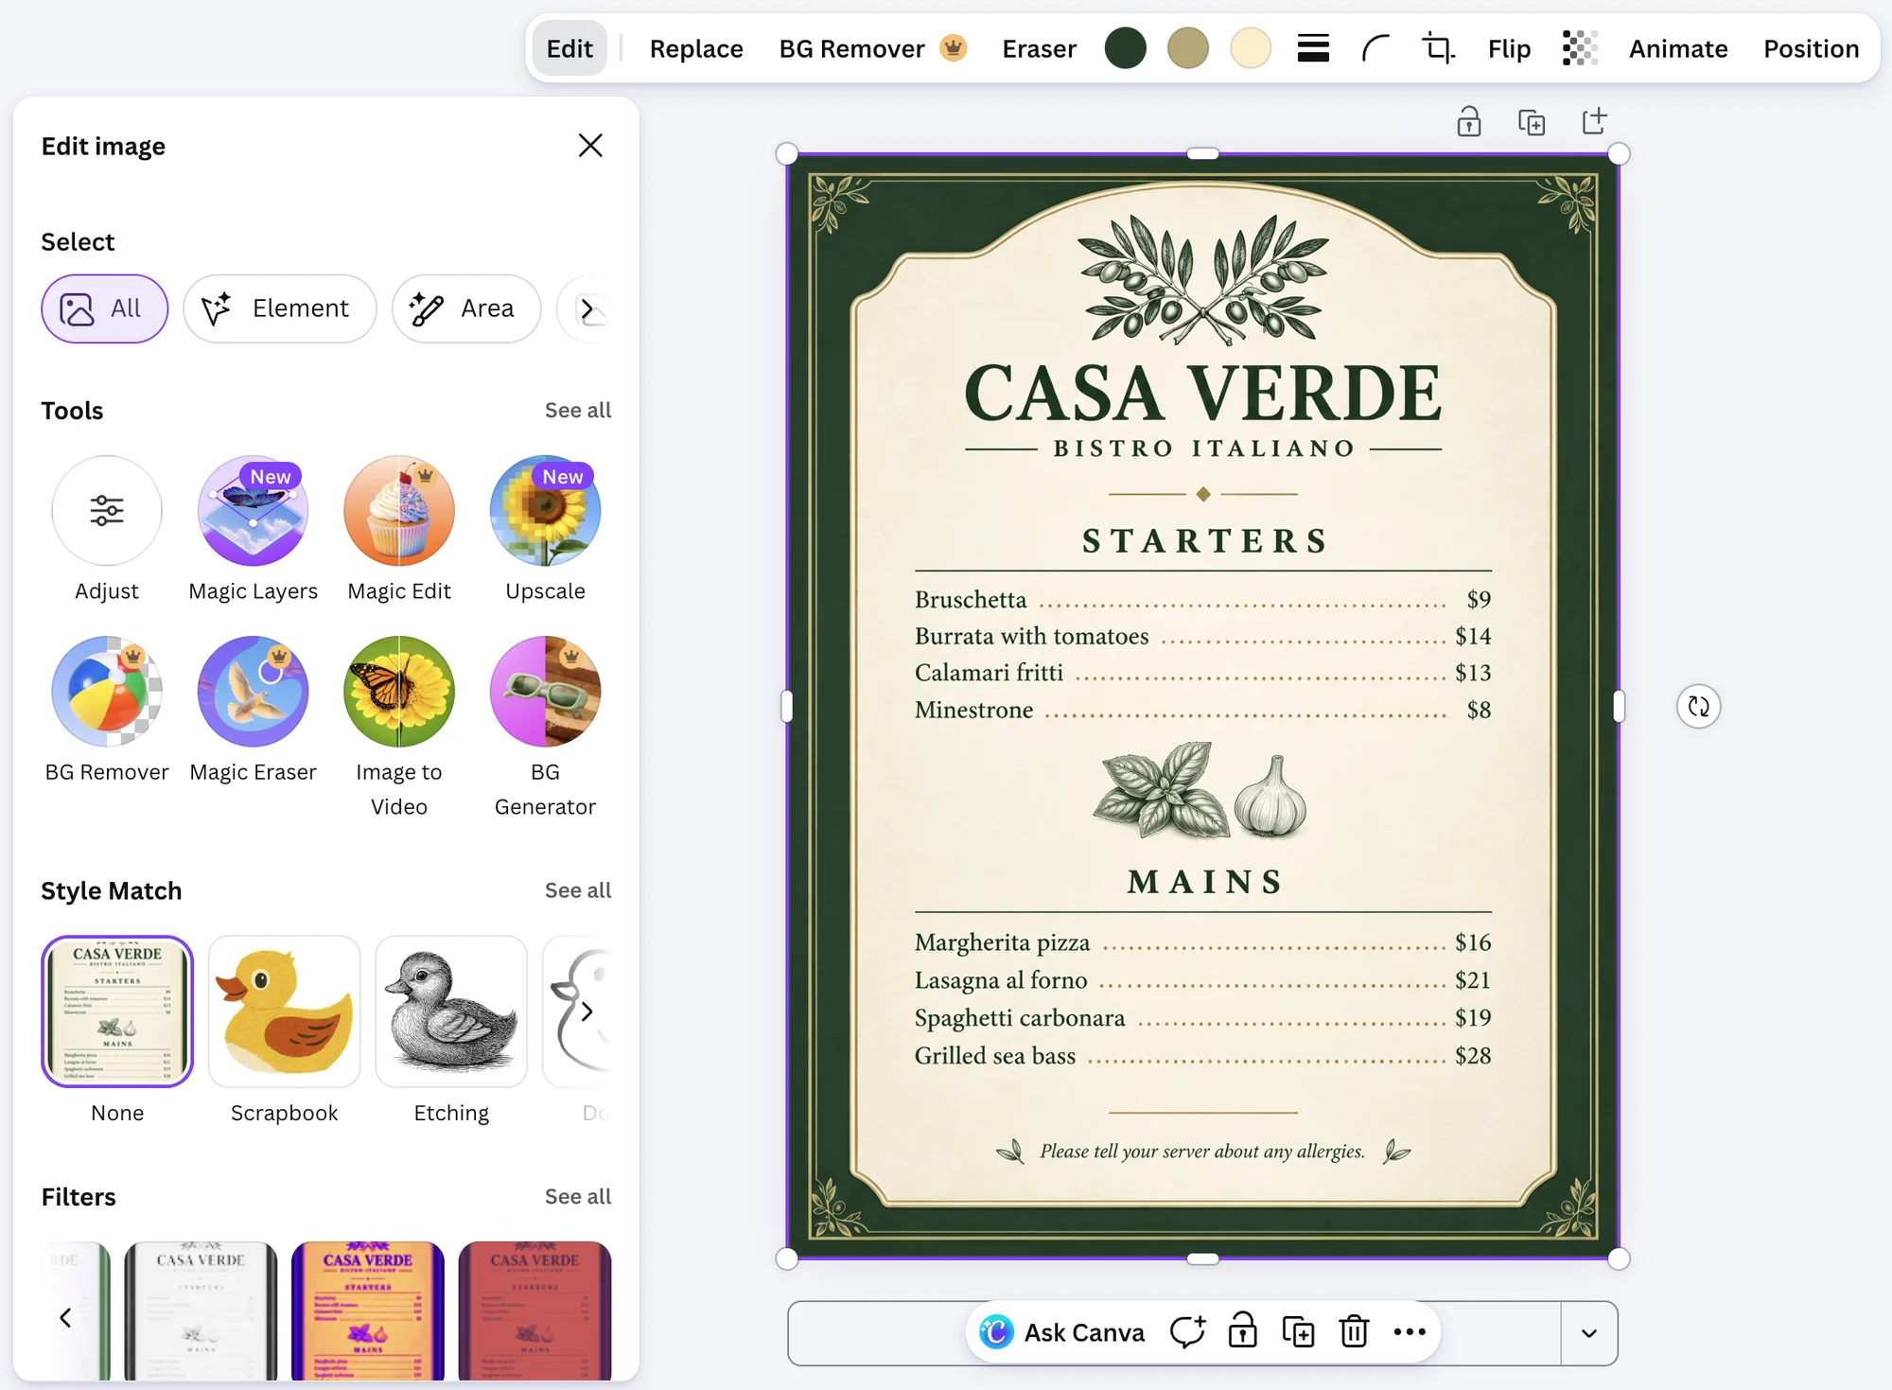
Task: Open line weight options in toolbar
Action: [x=1313, y=48]
